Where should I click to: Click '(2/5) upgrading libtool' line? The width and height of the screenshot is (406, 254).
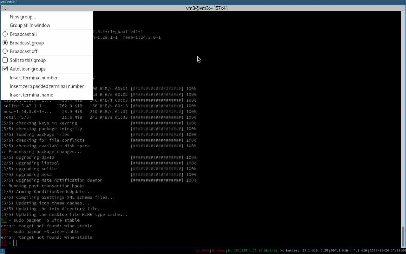click(x=30, y=163)
